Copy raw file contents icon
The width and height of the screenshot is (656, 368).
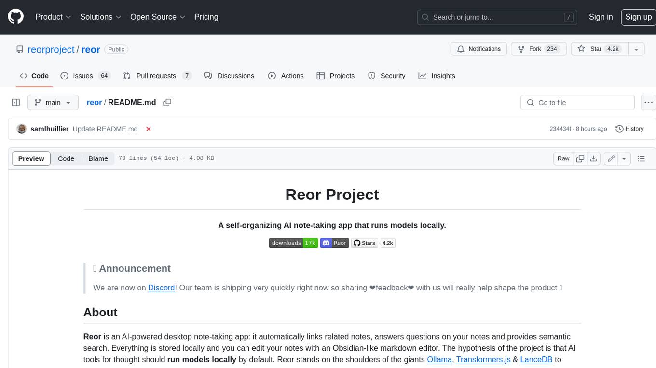[x=580, y=158]
